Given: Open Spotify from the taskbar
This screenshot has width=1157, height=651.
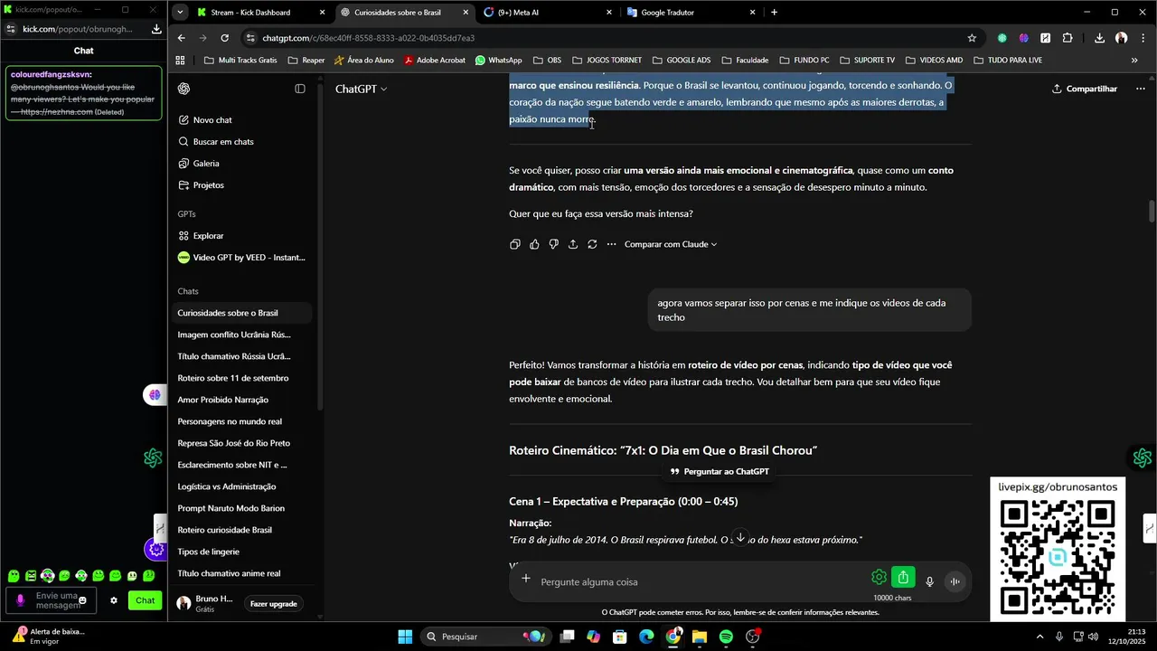Looking at the screenshot, I should [x=726, y=637].
